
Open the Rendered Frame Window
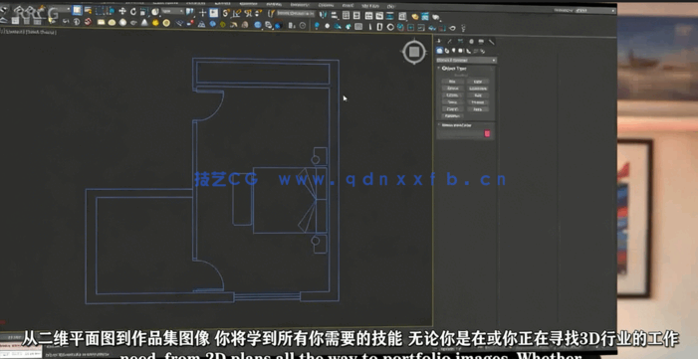(425, 17)
